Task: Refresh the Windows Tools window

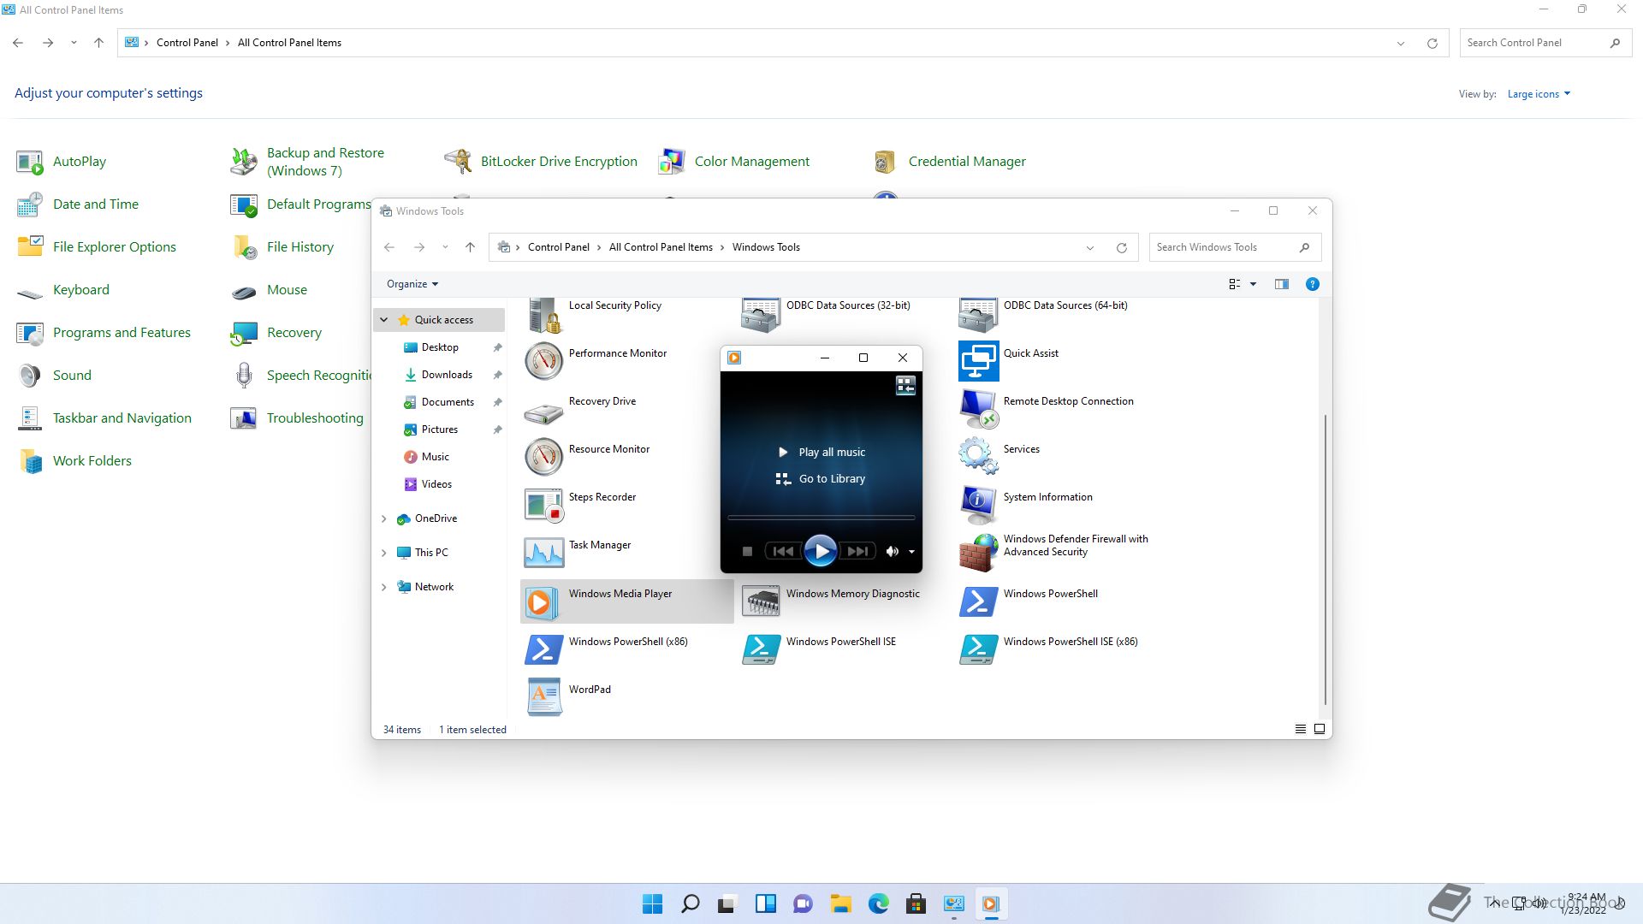Action: click(1121, 247)
